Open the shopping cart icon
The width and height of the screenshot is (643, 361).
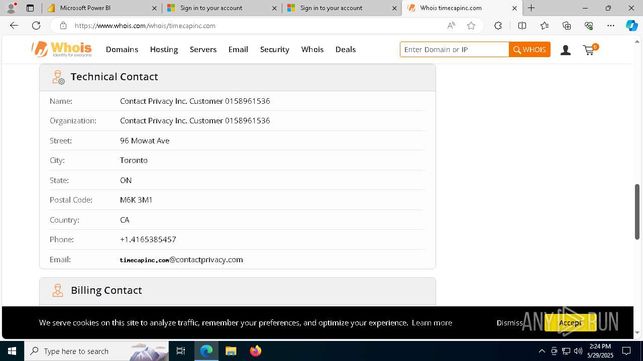click(590, 49)
